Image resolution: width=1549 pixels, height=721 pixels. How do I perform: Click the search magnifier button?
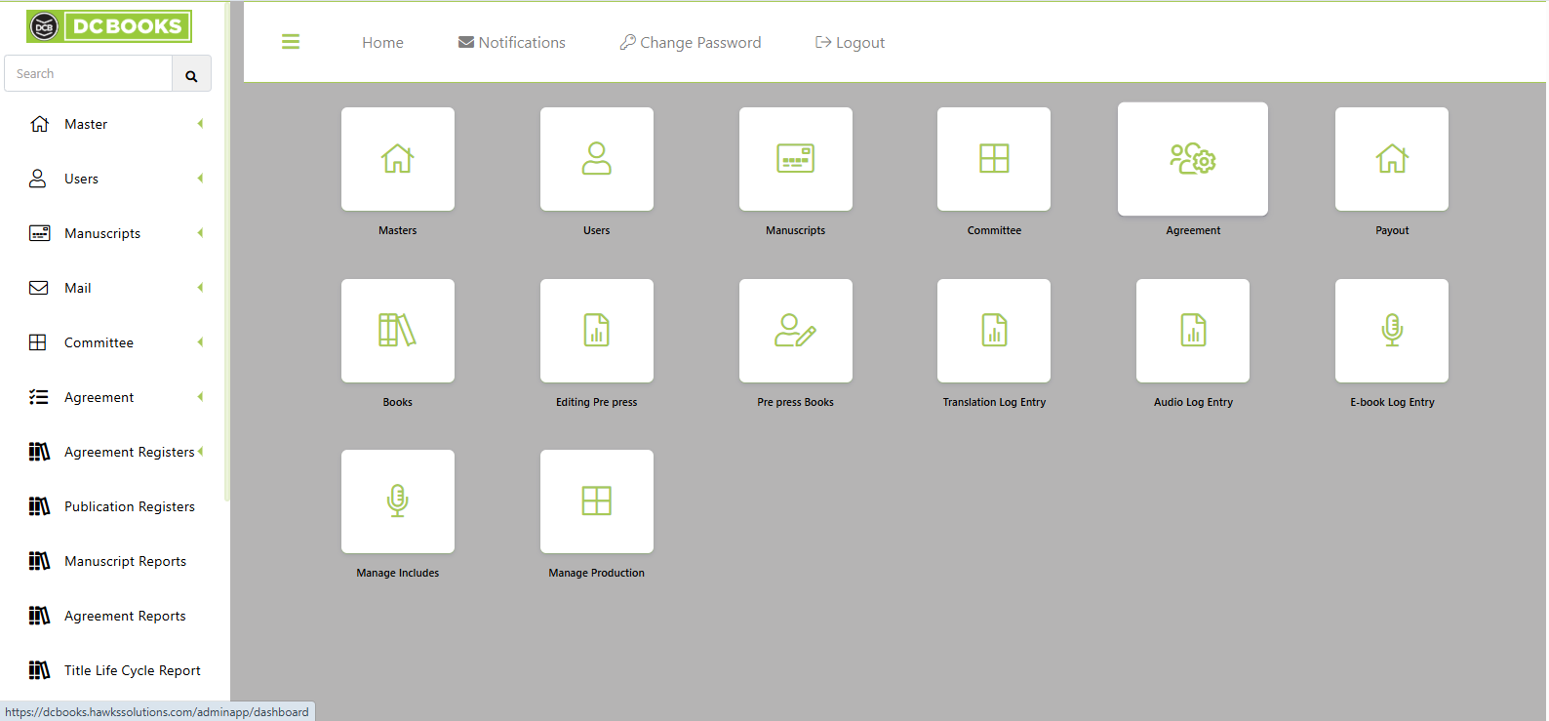tap(191, 75)
